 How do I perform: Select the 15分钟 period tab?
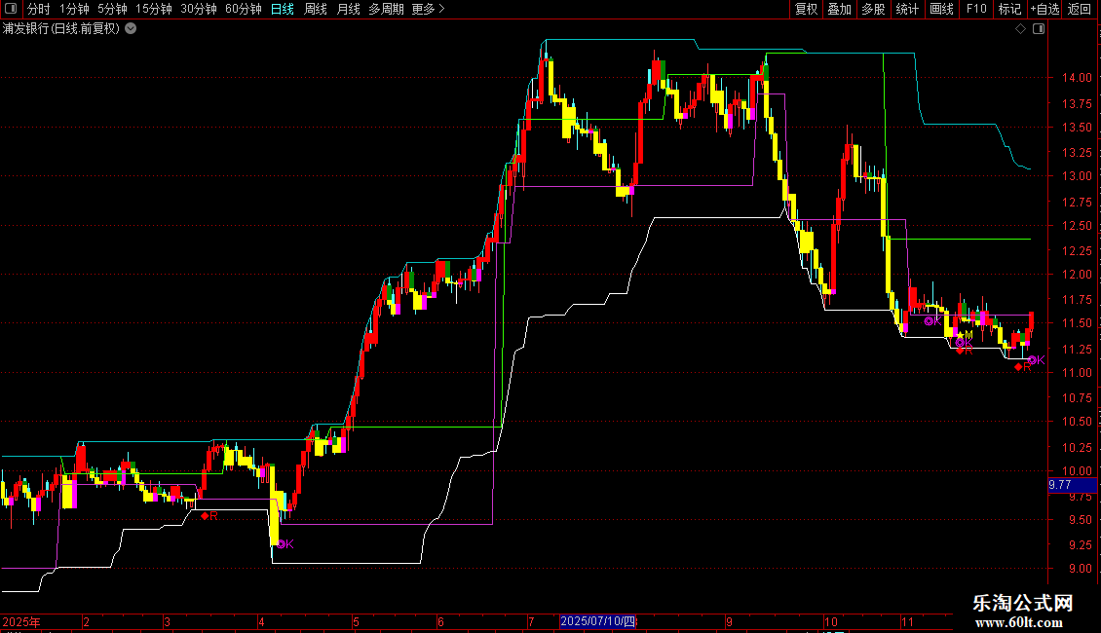(x=154, y=9)
